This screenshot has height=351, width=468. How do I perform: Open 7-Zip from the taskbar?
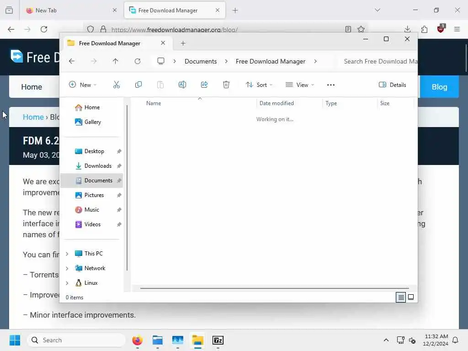[218, 340]
